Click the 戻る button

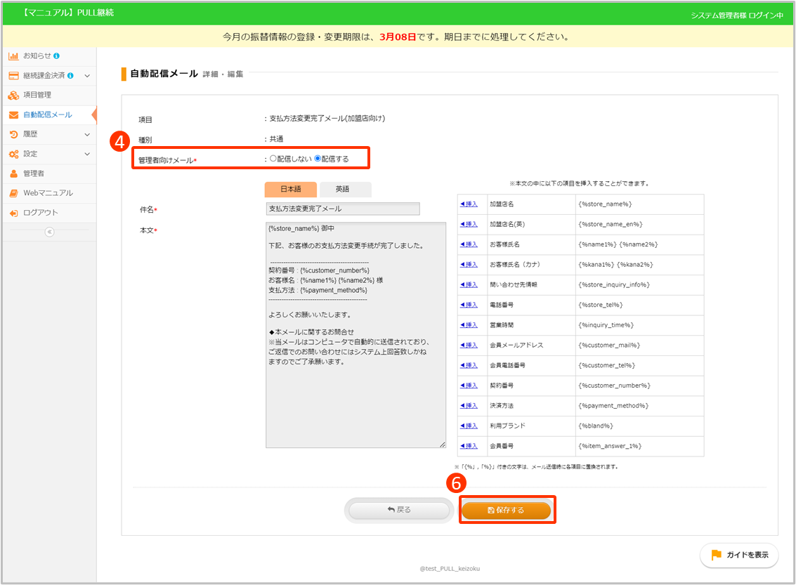399,510
